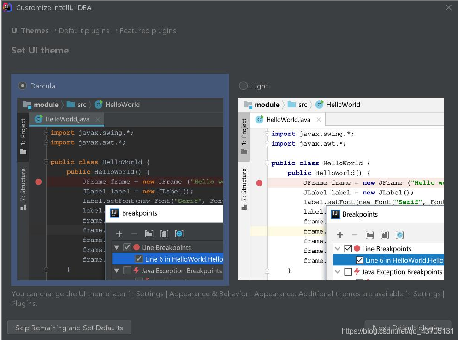Click the Light theme preview thumbnail
Screen dimensions: 458x340
[x=341, y=189]
